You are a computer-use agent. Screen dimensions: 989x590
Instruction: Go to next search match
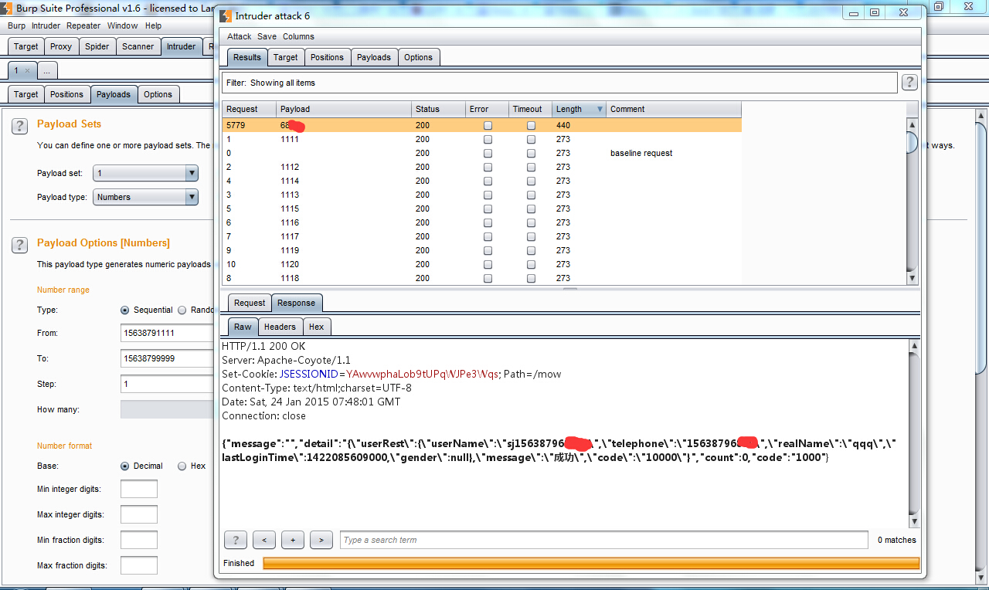point(321,540)
